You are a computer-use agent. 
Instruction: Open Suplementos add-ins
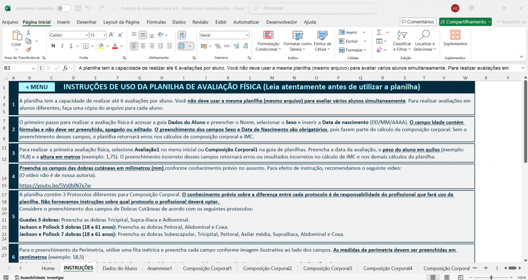(455, 38)
